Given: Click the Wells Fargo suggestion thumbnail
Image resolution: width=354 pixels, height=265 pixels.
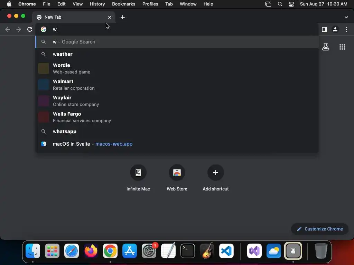Looking at the screenshot, I should pos(44,117).
